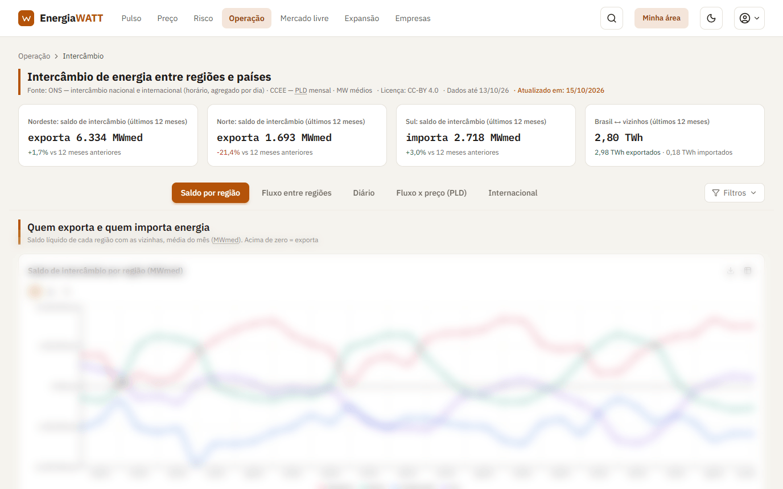The image size is (783, 489).
Task: Open the user account dropdown
Action: (x=749, y=18)
